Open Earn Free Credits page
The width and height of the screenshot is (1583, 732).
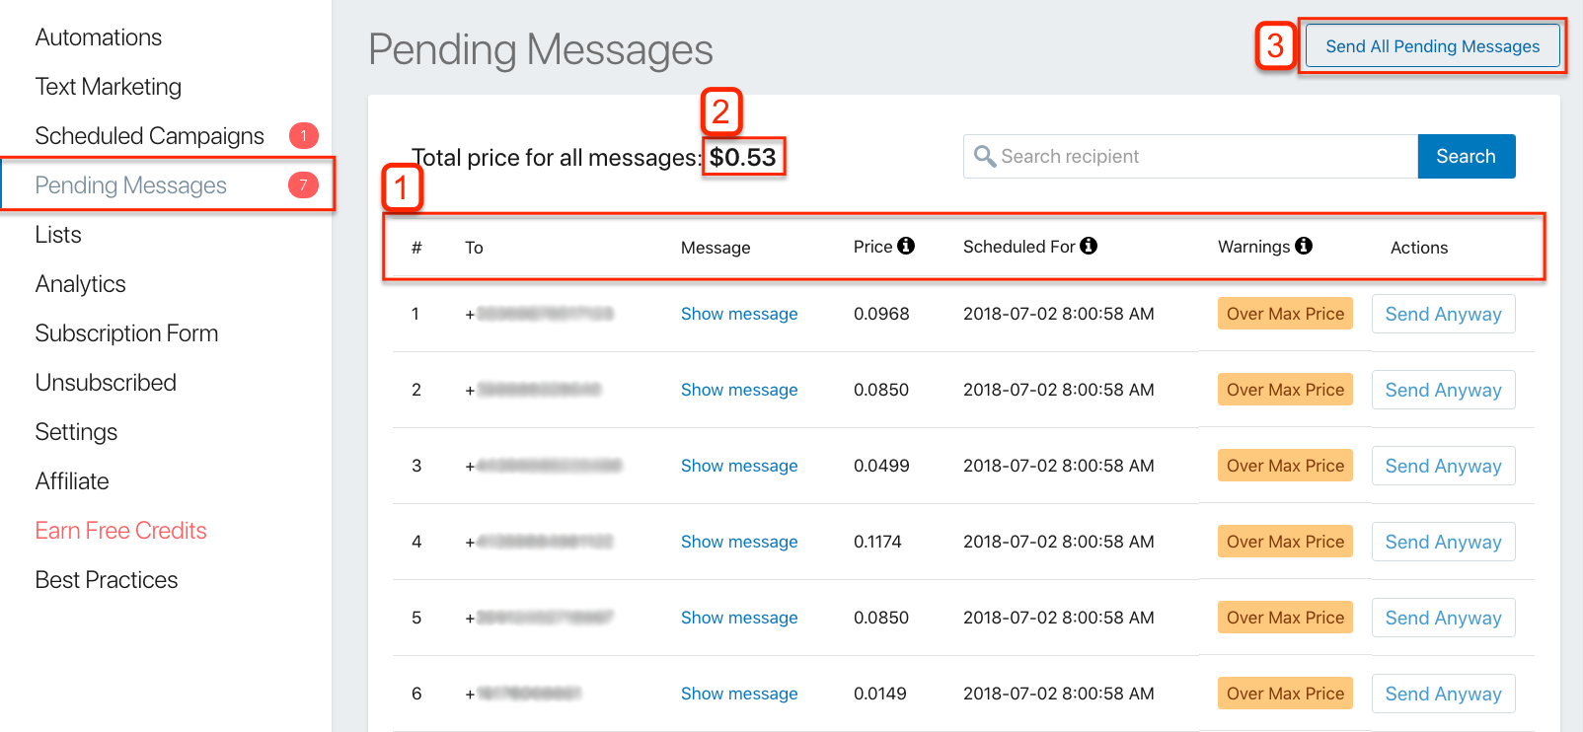coord(120,530)
